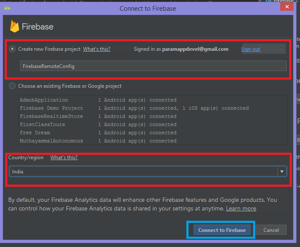Open the Country/region dropdown arrow
Viewport: 300px width, 247px height.
282,171
